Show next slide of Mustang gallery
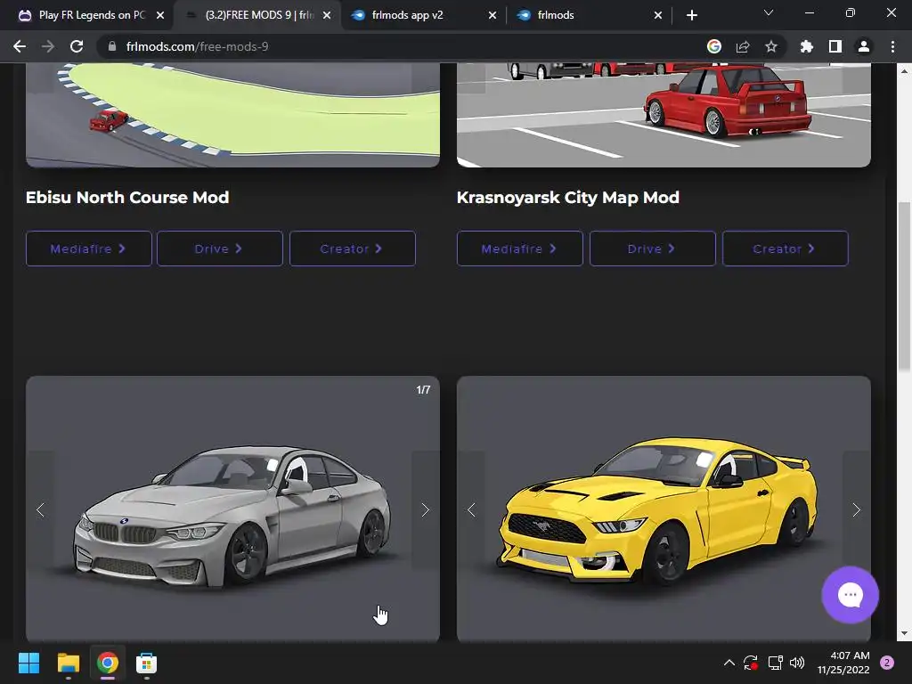Viewport: 912px width, 684px height. 856,510
